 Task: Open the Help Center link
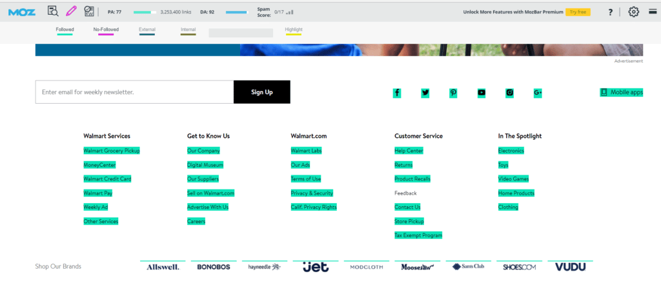click(x=409, y=151)
